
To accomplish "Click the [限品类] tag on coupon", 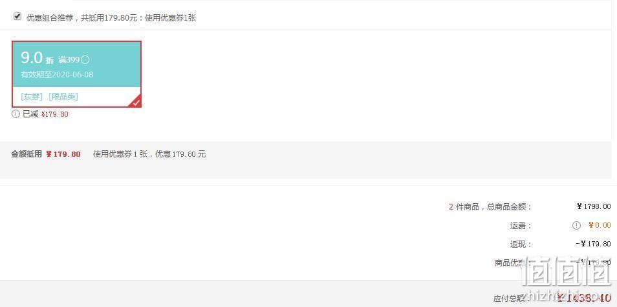I will [x=63, y=97].
